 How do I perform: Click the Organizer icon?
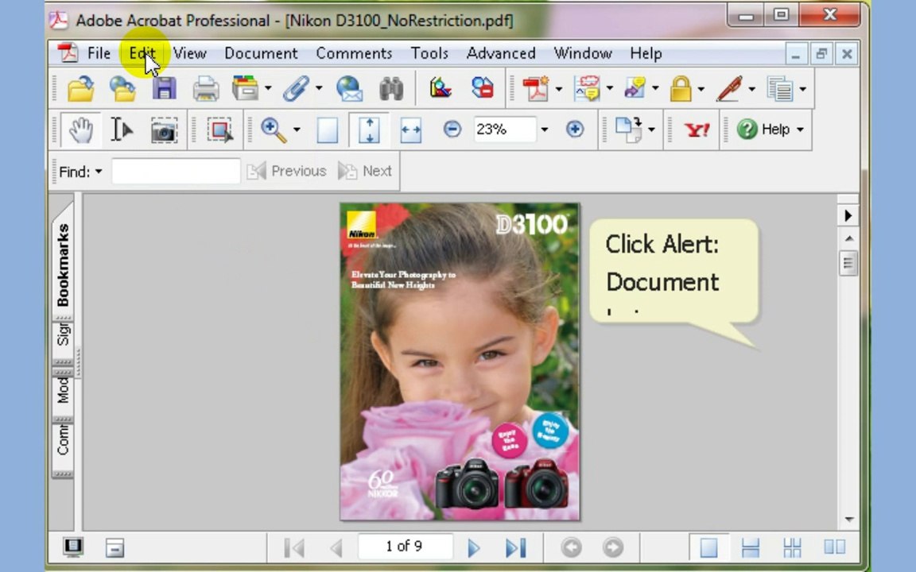point(246,89)
